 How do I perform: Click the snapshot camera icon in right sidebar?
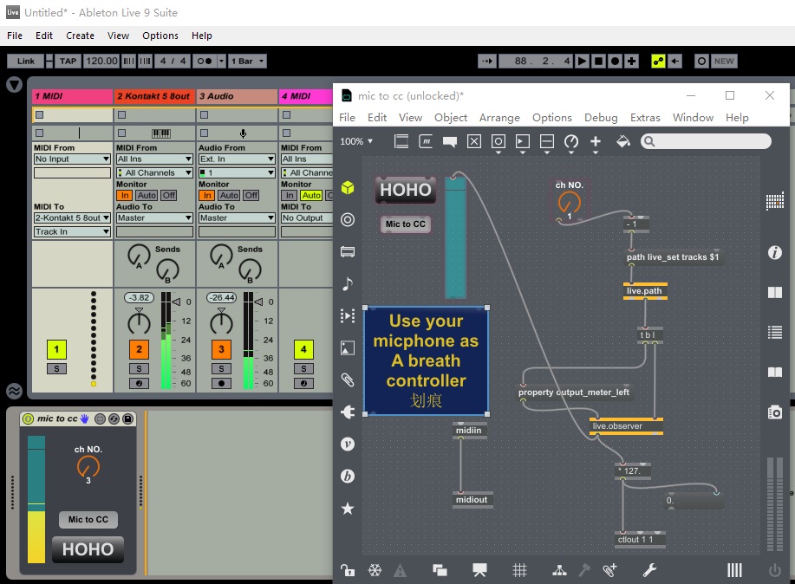coord(774,412)
